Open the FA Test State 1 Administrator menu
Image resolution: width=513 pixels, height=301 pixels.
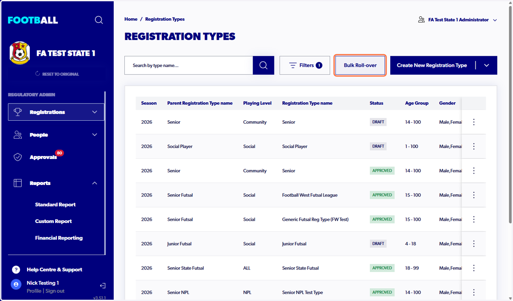457,20
